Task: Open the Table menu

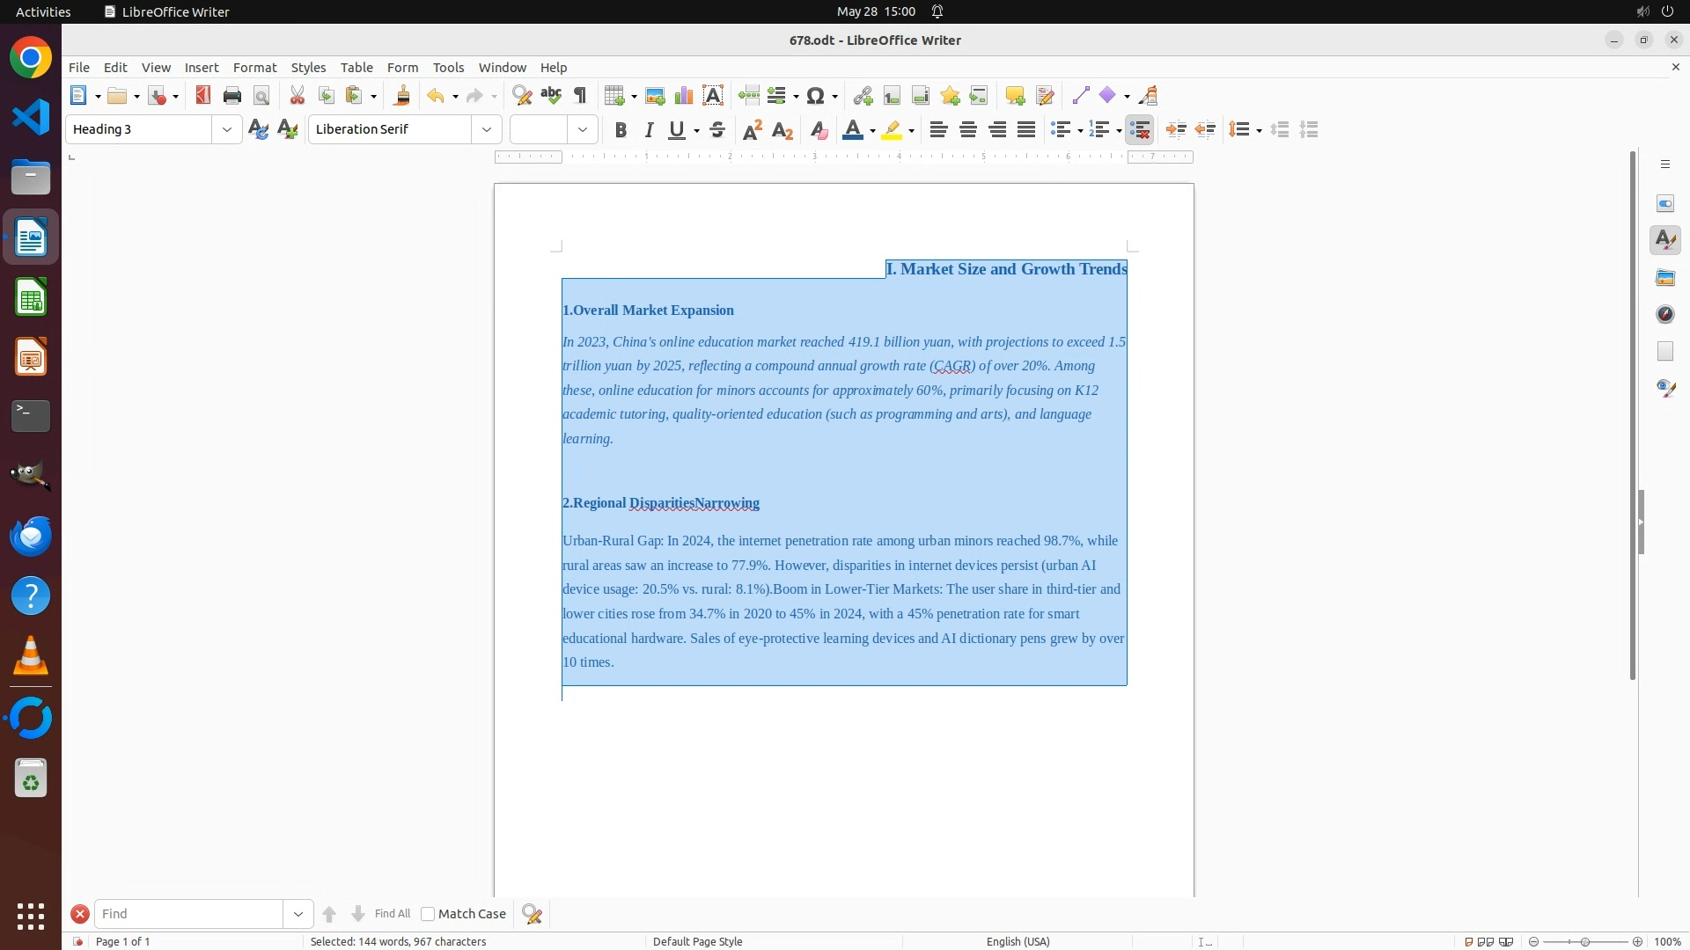Action: [356, 68]
